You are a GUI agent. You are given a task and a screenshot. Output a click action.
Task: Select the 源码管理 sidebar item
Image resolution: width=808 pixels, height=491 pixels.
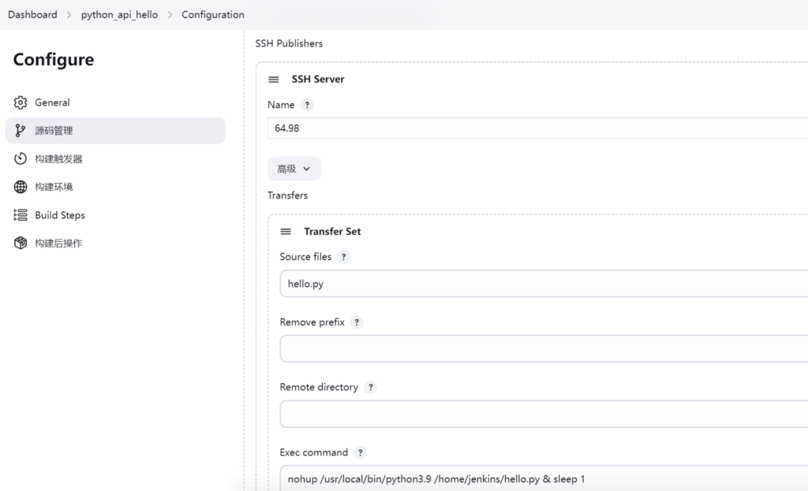point(115,131)
